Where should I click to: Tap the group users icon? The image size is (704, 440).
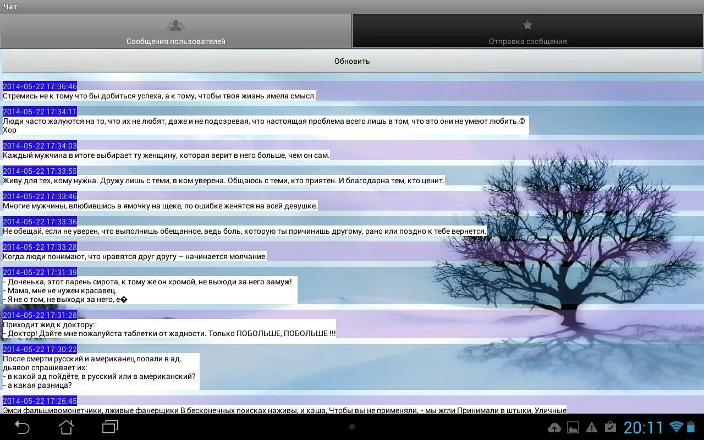click(x=175, y=25)
